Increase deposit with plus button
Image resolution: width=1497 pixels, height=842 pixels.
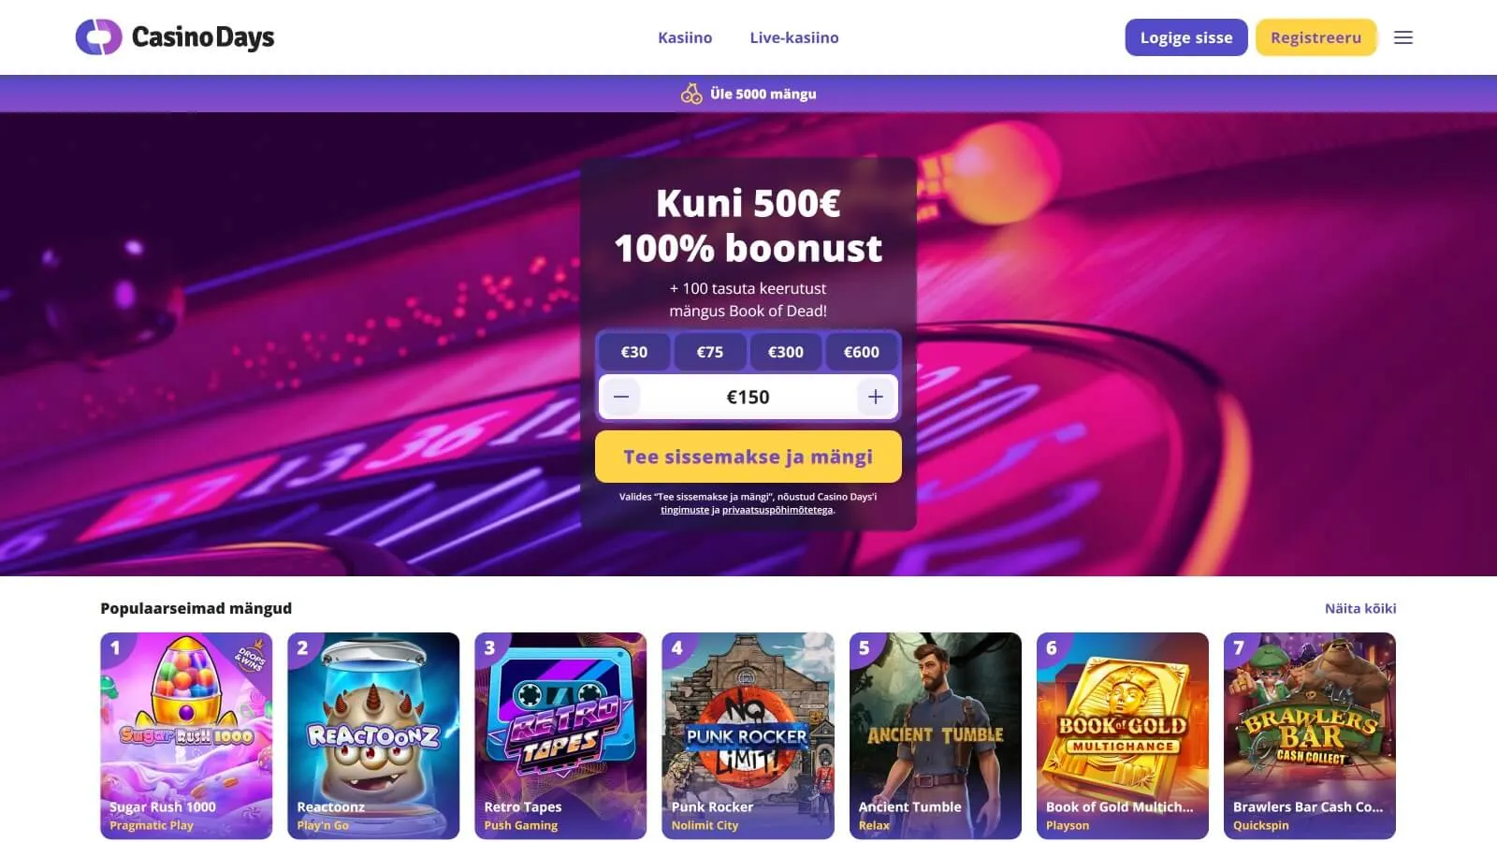876,397
